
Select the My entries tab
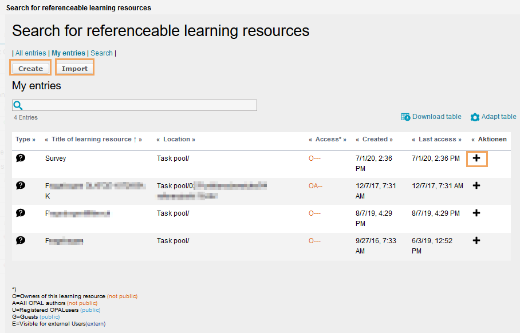coord(68,53)
